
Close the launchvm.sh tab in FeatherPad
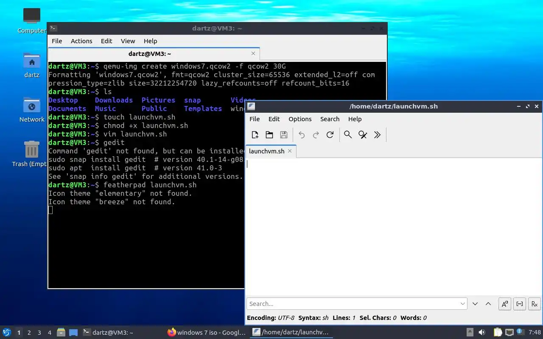pyautogui.click(x=290, y=151)
